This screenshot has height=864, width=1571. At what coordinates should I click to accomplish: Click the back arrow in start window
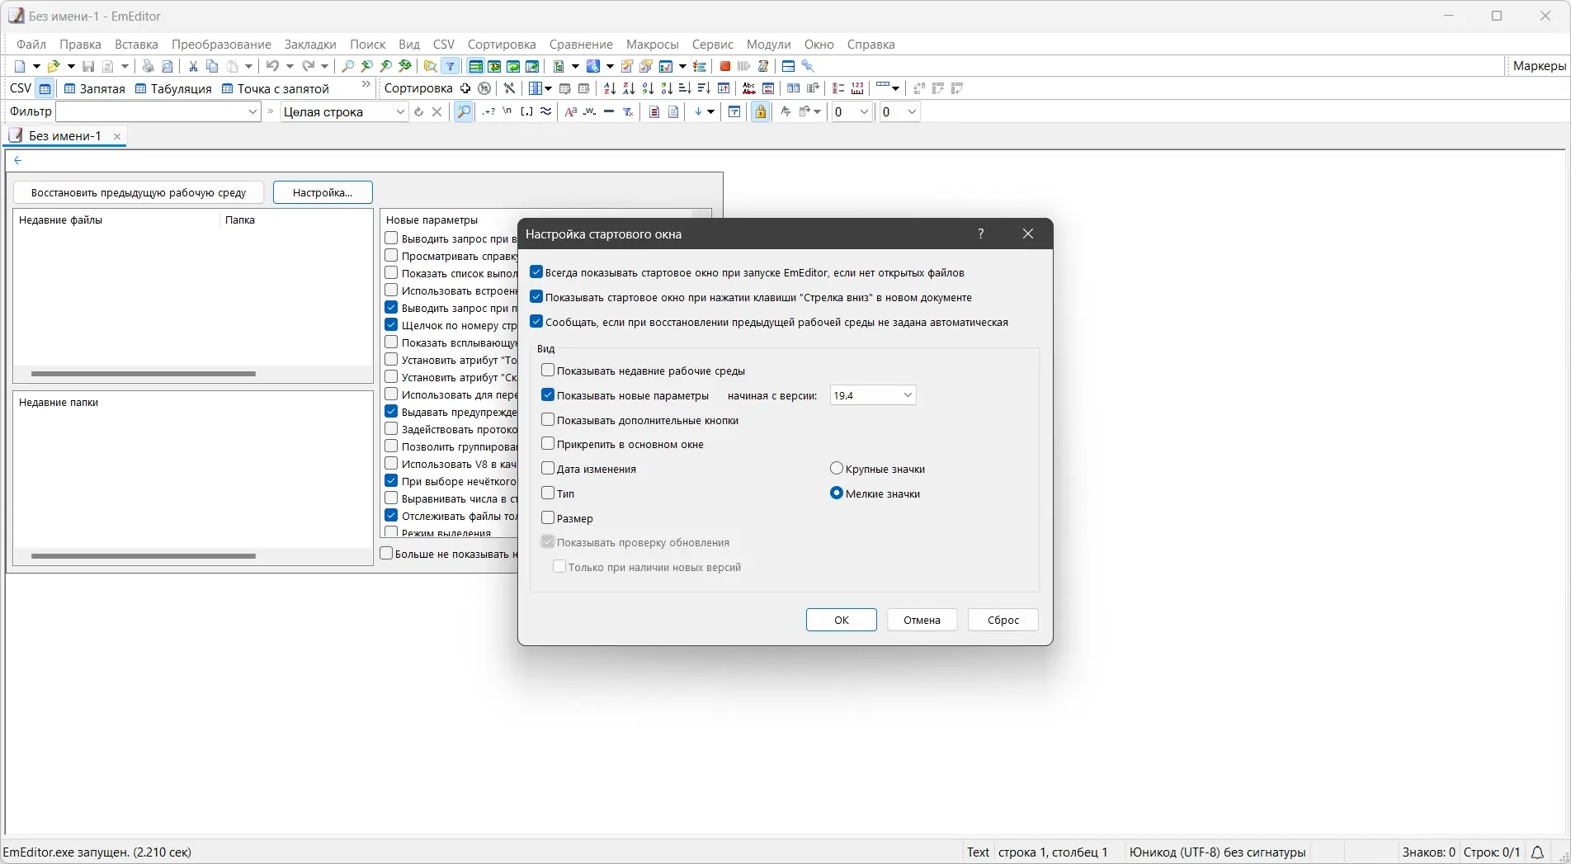(18, 161)
